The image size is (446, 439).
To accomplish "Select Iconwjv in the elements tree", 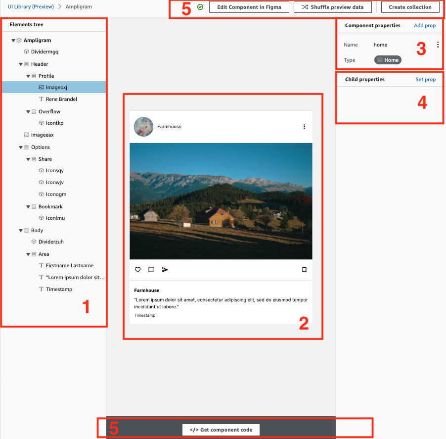I will pyautogui.click(x=54, y=182).
